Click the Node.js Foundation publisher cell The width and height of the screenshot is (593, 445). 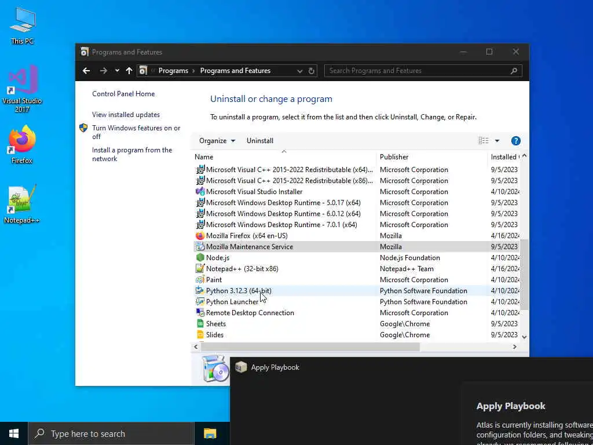click(x=409, y=258)
